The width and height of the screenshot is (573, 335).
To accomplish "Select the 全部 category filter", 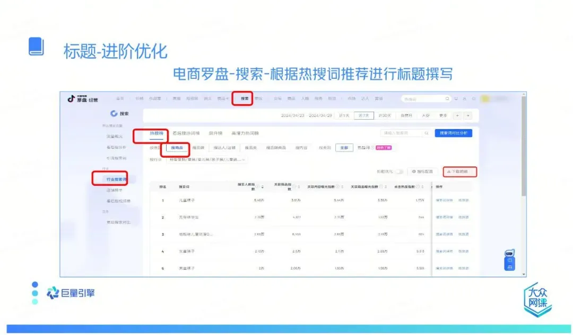I will pyautogui.click(x=344, y=148).
